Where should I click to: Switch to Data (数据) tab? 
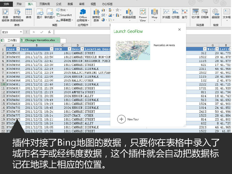tap(70, 4)
